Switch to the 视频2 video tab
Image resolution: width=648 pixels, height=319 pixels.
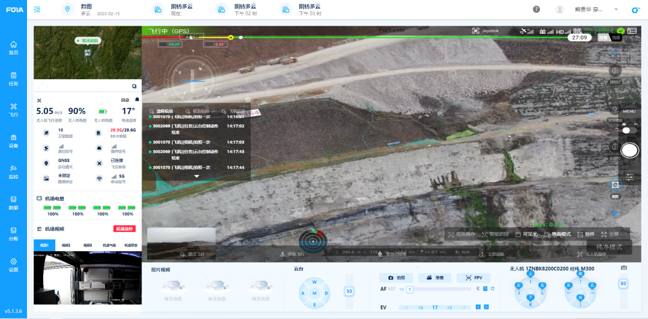[x=66, y=245]
